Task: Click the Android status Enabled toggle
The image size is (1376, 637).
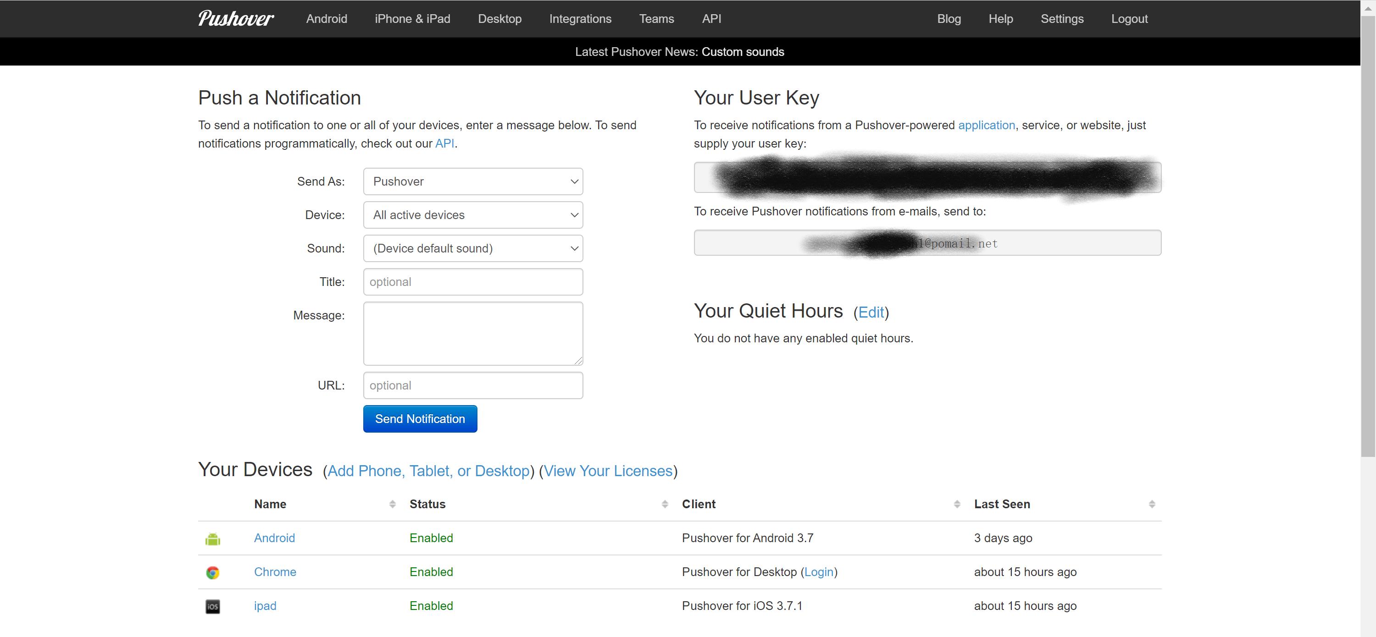Action: 431,537
